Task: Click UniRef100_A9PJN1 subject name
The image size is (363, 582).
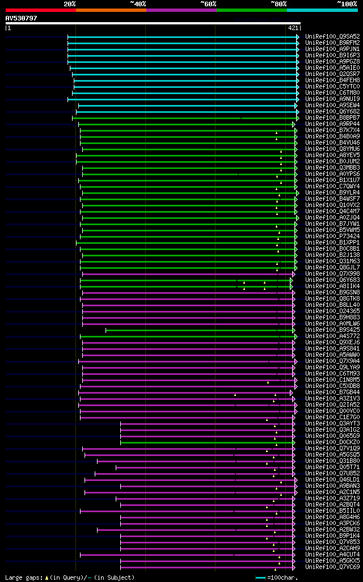Action: [x=332, y=49]
